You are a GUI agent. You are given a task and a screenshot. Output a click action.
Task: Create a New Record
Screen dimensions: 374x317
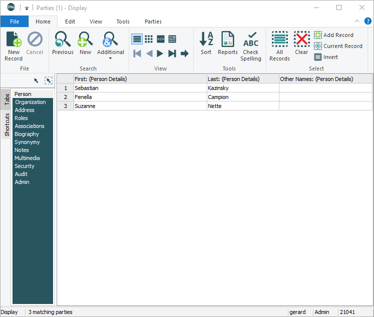tap(14, 46)
